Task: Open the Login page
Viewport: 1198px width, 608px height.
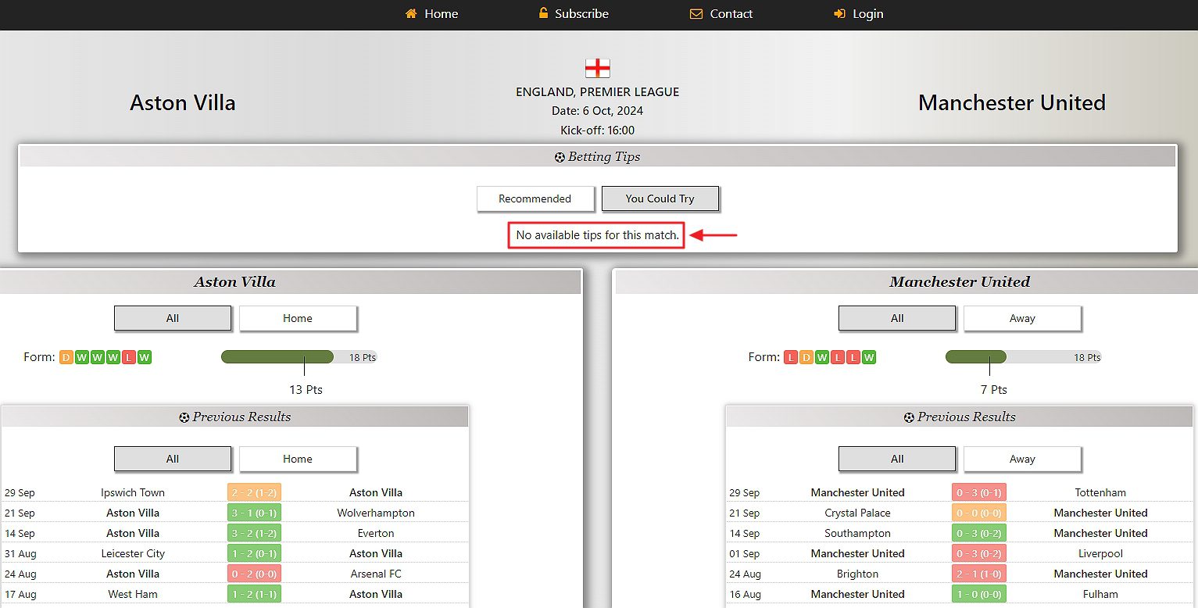Action: [x=859, y=13]
